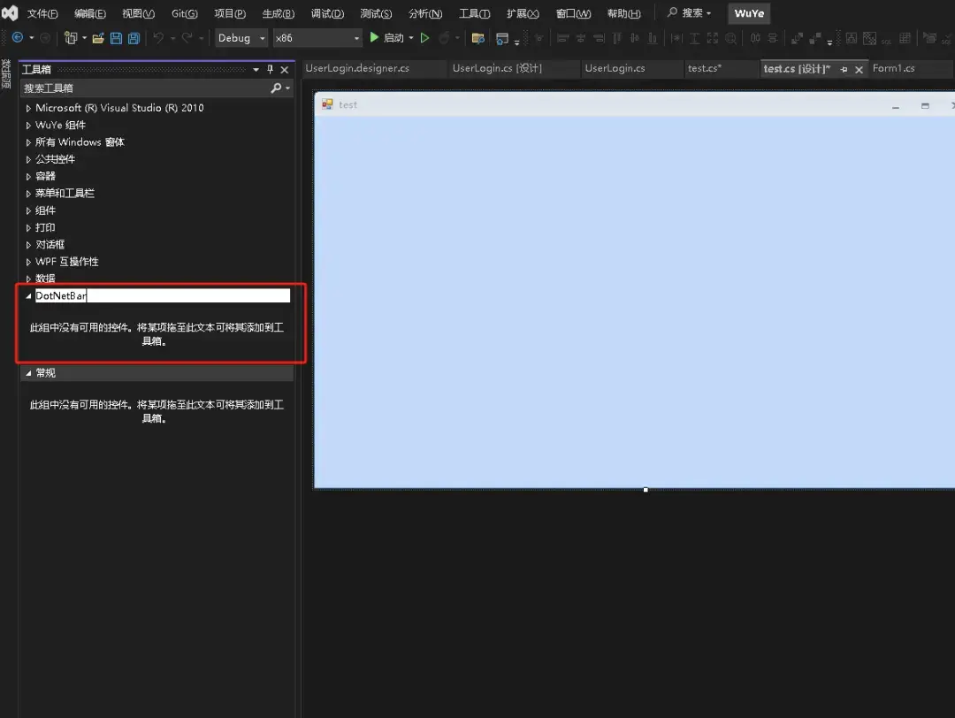
Task: Click the Zoom magnifier icon in the toolbar
Action: pyautogui.click(x=732, y=38)
